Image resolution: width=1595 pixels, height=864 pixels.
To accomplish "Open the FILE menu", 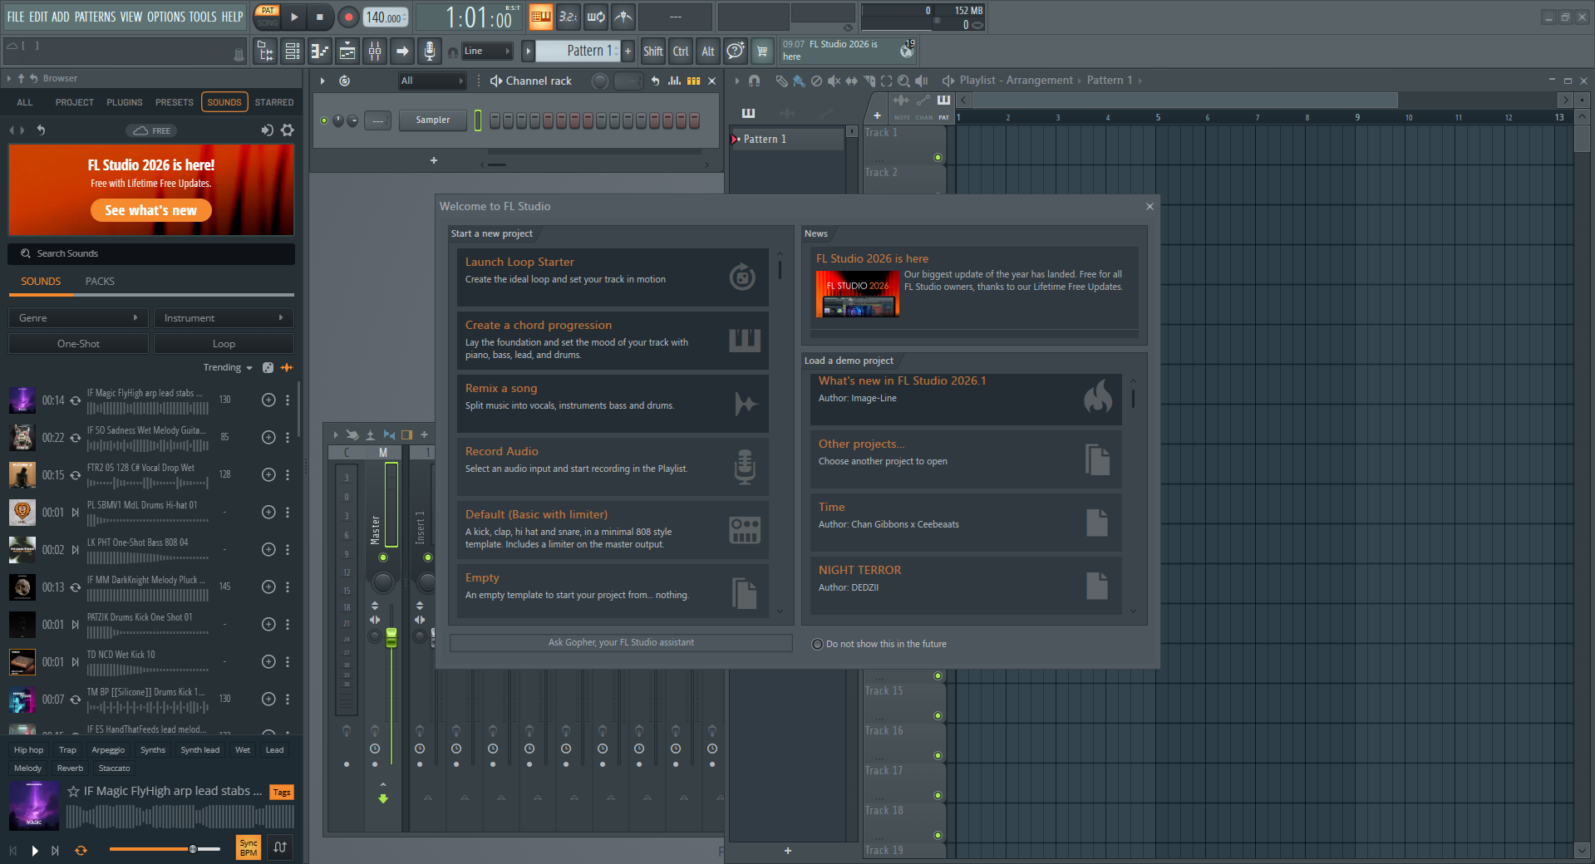I will (16, 17).
